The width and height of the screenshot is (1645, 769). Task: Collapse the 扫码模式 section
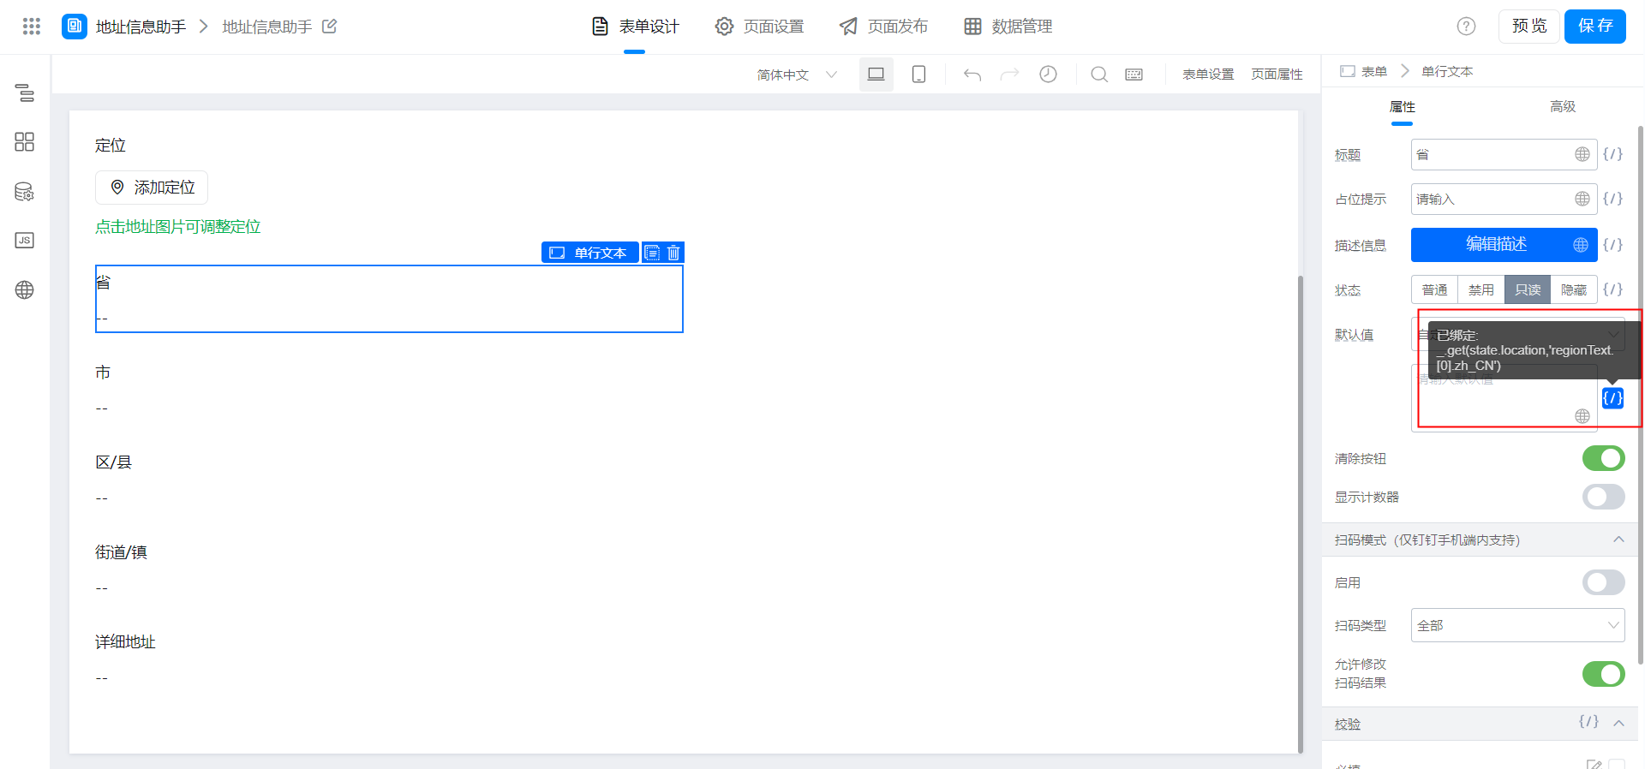click(1618, 539)
